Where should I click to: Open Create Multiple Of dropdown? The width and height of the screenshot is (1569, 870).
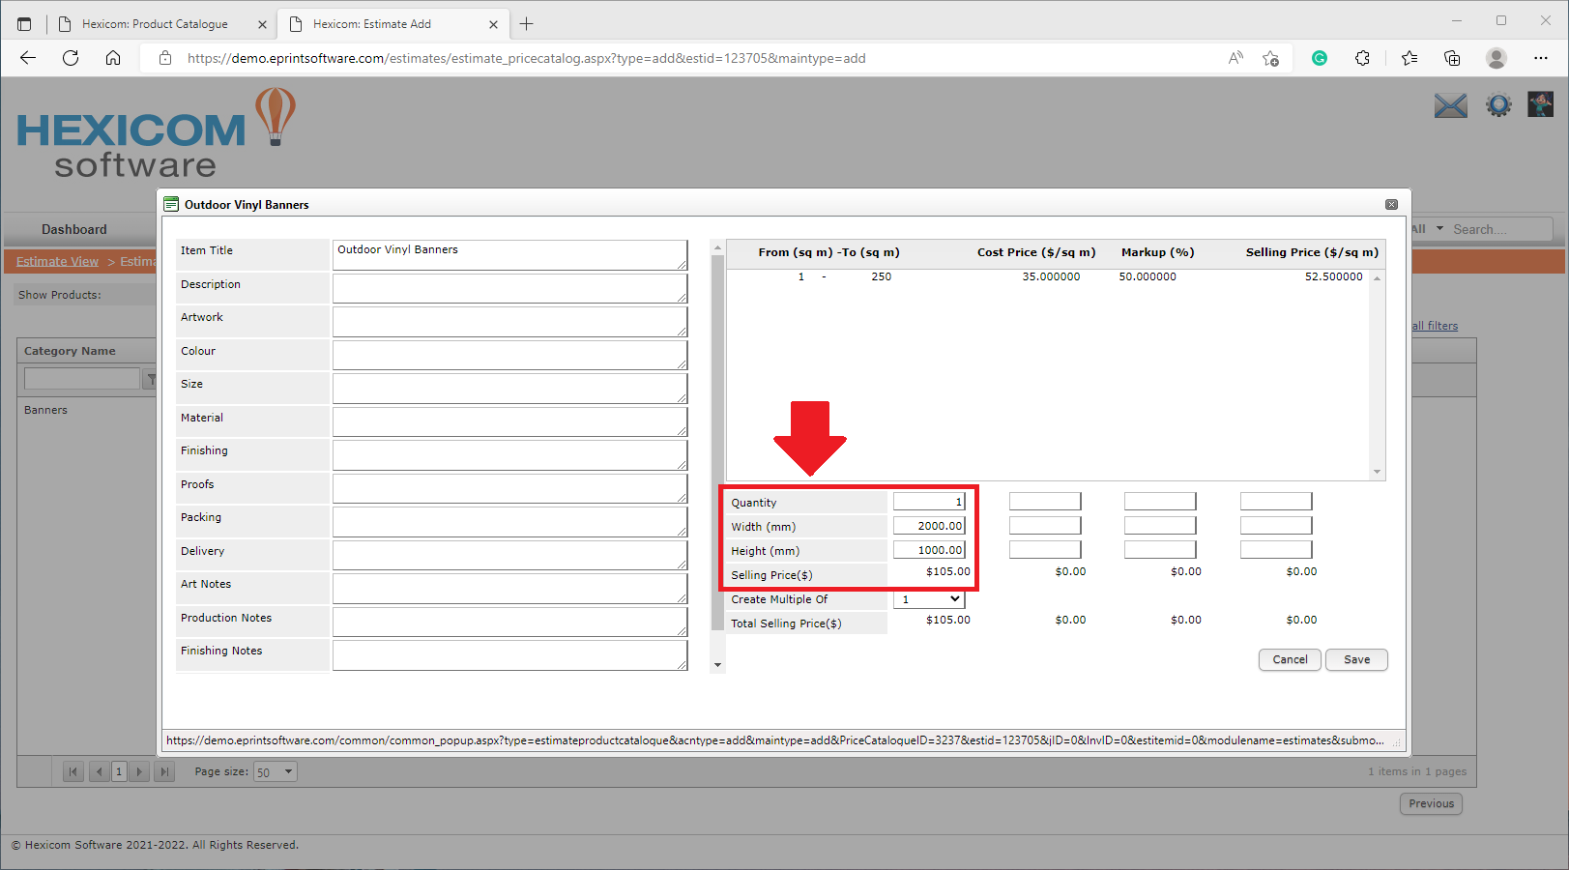pos(929,599)
